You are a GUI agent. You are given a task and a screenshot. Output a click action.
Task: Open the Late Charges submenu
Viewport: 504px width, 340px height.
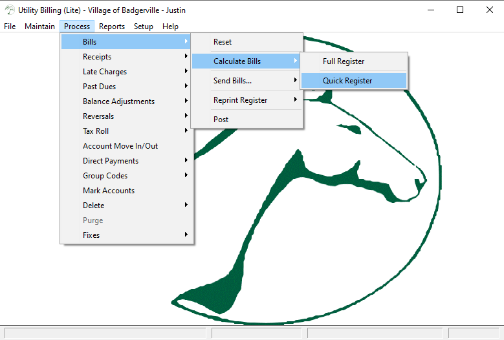pyautogui.click(x=105, y=72)
